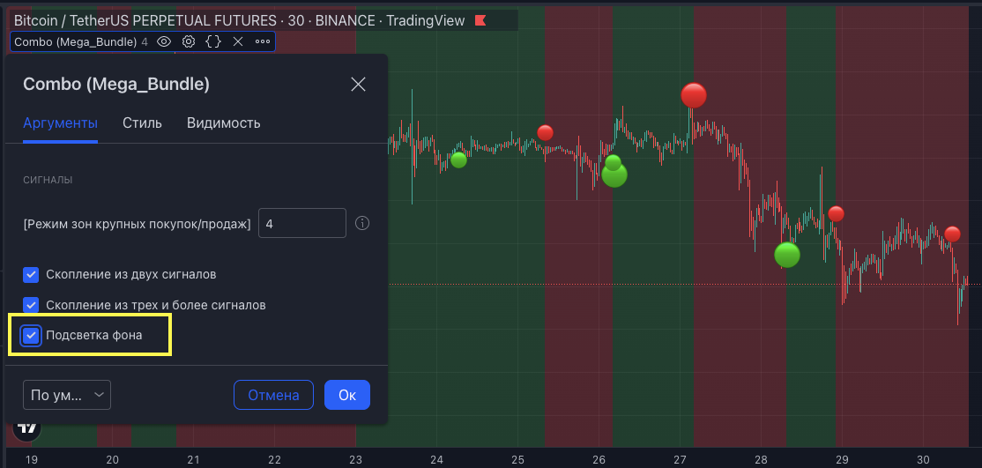Click the rightmost red signal near 30
The image size is (982, 468).
click(x=953, y=234)
